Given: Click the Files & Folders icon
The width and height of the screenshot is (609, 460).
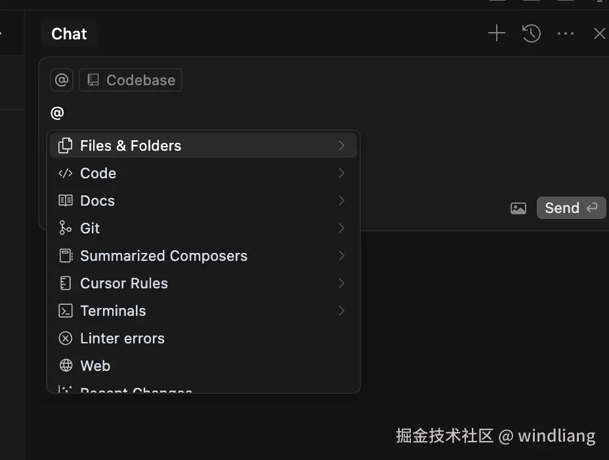Looking at the screenshot, I should pos(66,145).
